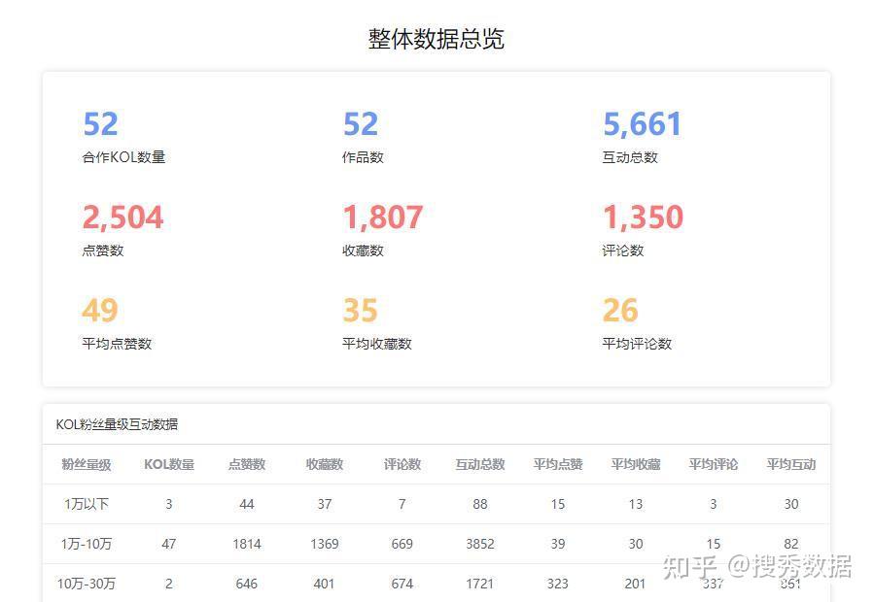This screenshot has width=874, height=602.
Task: Click the "收藏数" table column header
Action: pos(325,464)
